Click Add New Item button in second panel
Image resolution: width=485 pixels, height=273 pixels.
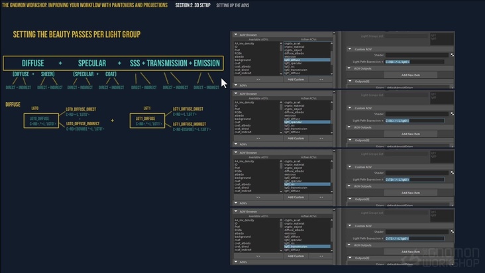(x=410, y=135)
